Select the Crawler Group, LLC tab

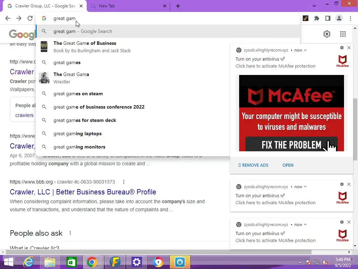(x=45, y=6)
